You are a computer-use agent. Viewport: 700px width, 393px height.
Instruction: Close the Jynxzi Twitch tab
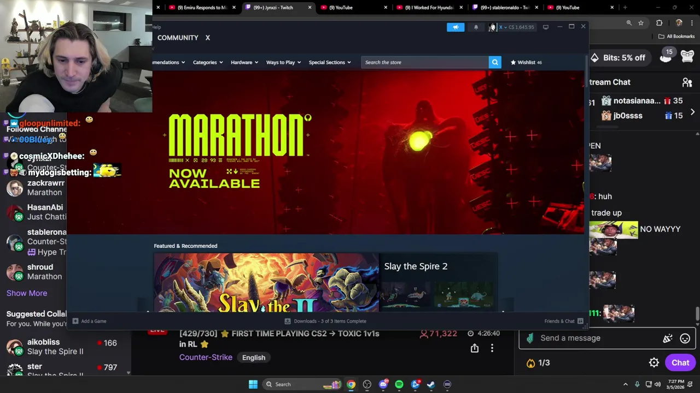(310, 8)
